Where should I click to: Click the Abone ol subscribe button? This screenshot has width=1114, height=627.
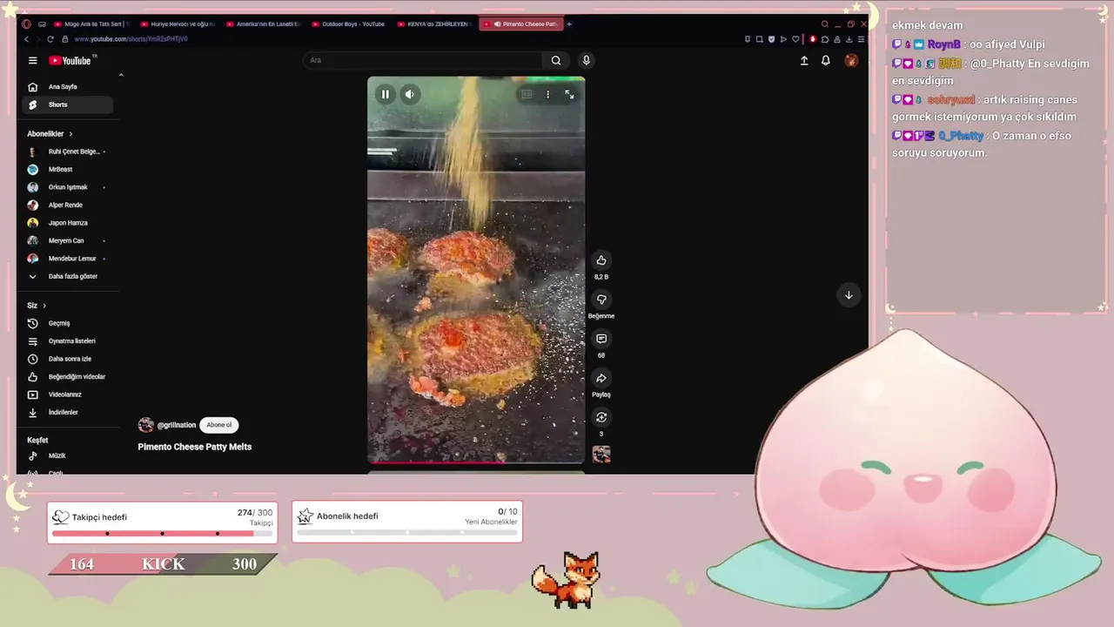(x=219, y=425)
